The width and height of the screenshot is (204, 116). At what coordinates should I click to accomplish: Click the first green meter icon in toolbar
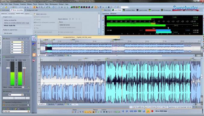coord(72,7)
